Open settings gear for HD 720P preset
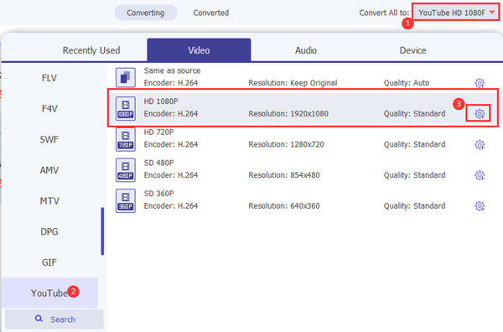Image resolution: width=503 pixels, height=332 pixels. 480,145
